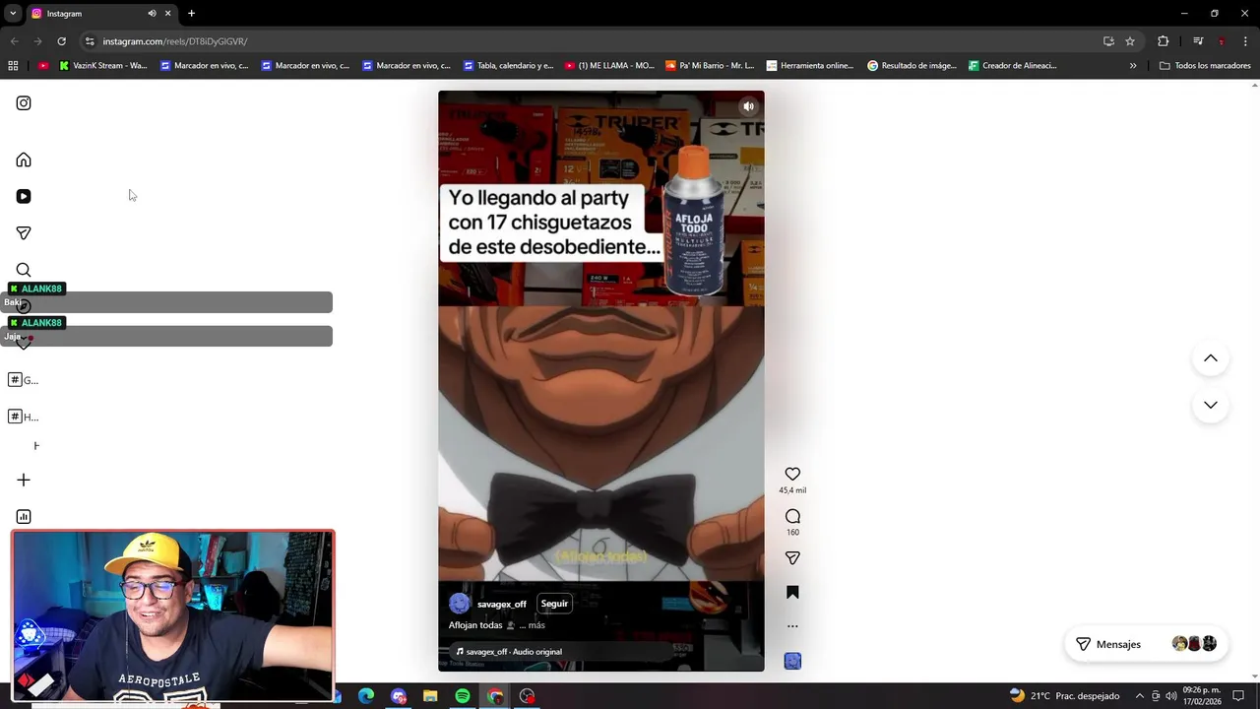The height and width of the screenshot is (709, 1260).
Task: Open Search magnifier in sidebar
Action: click(24, 270)
